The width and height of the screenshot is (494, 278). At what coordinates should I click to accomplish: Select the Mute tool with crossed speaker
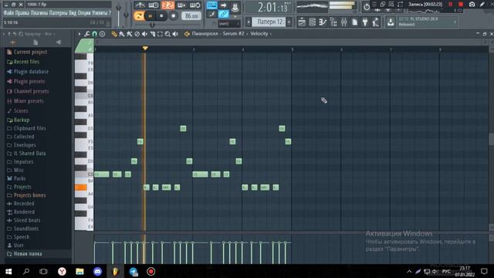click(144, 34)
